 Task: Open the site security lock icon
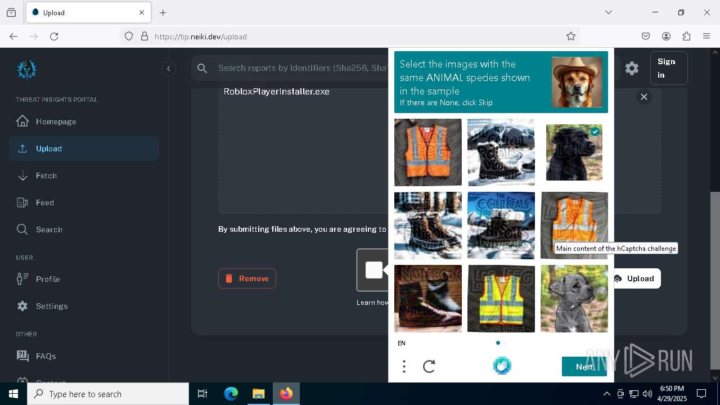pyautogui.click(x=145, y=37)
